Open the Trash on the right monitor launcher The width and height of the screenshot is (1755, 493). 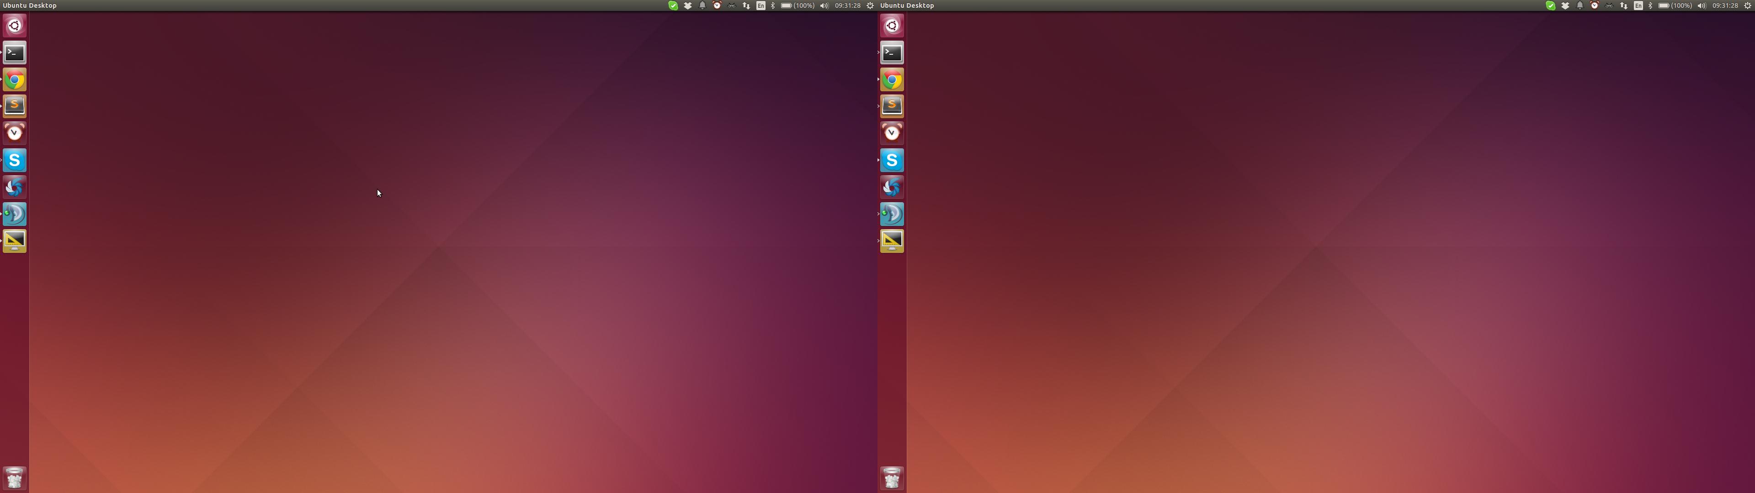(x=892, y=478)
